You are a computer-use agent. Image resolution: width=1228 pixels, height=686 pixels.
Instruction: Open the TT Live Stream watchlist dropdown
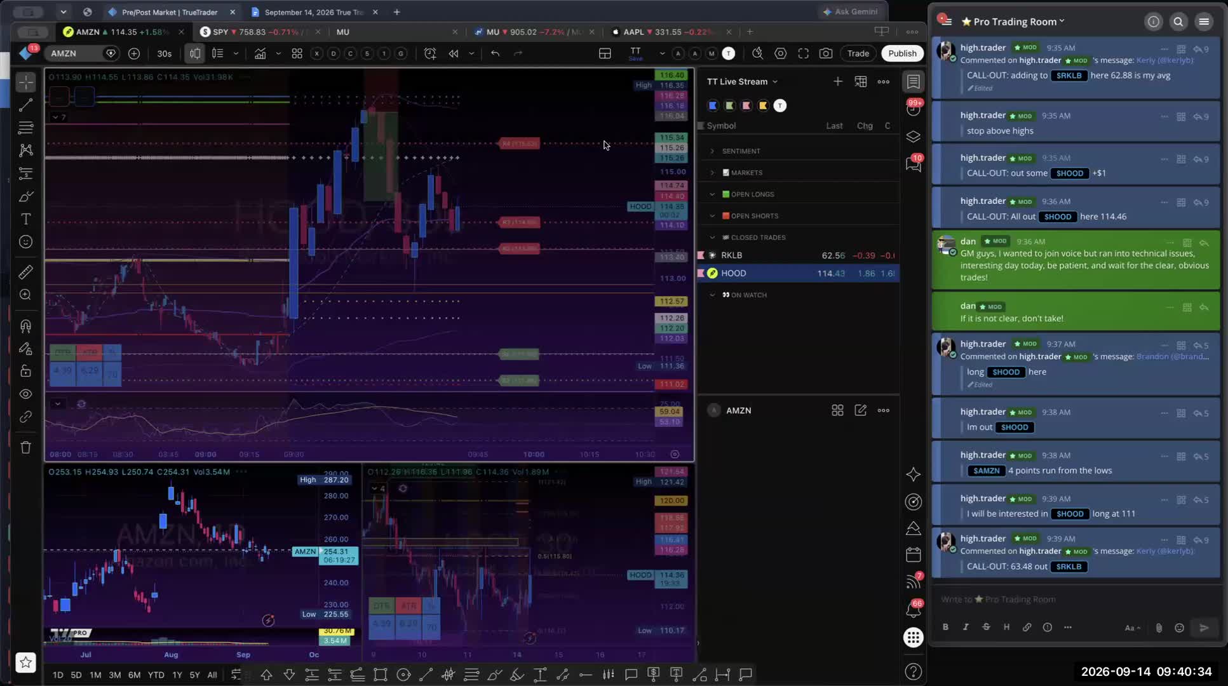point(742,81)
